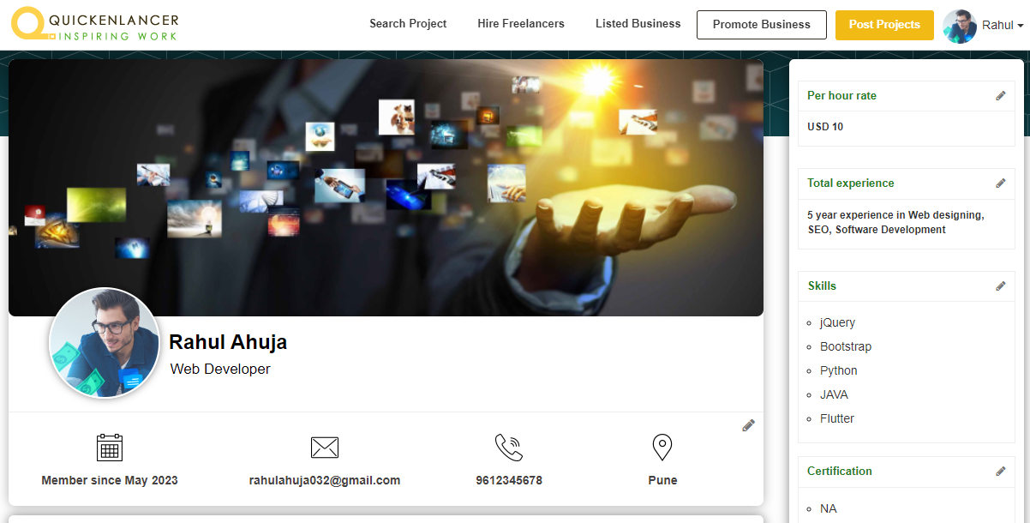This screenshot has height=523, width=1030.
Task: Click the navbar user avatar thumbnail
Action: click(960, 27)
